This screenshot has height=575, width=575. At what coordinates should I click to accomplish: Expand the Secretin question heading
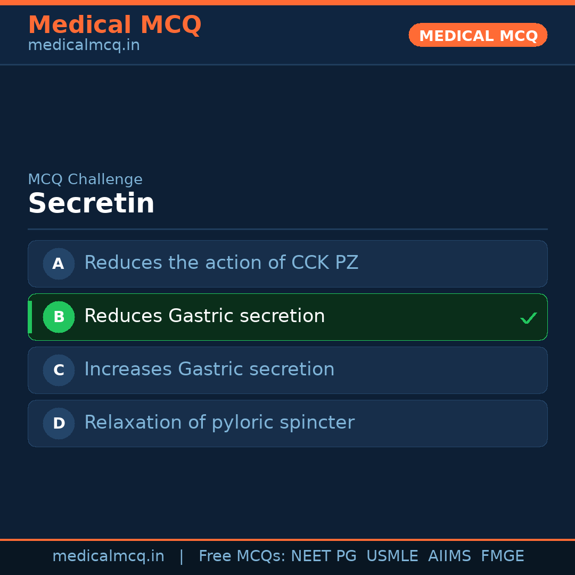[91, 203]
